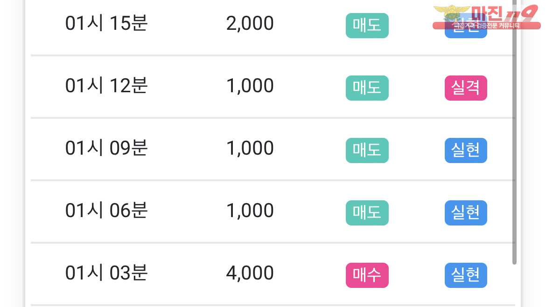Click the 4,000 amount value
Viewport: 546px width, 307px height.
click(250, 273)
